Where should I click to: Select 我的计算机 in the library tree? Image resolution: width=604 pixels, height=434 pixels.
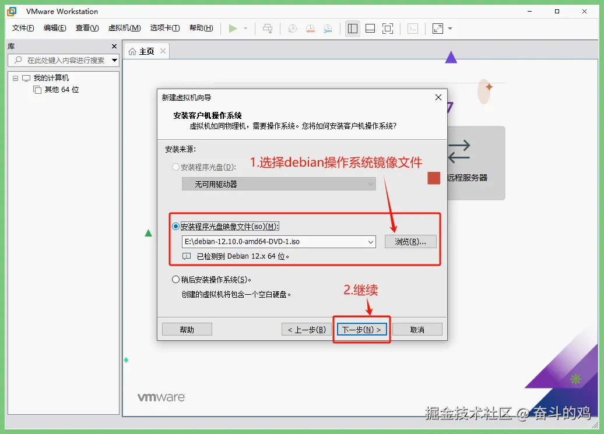point(51,78)
